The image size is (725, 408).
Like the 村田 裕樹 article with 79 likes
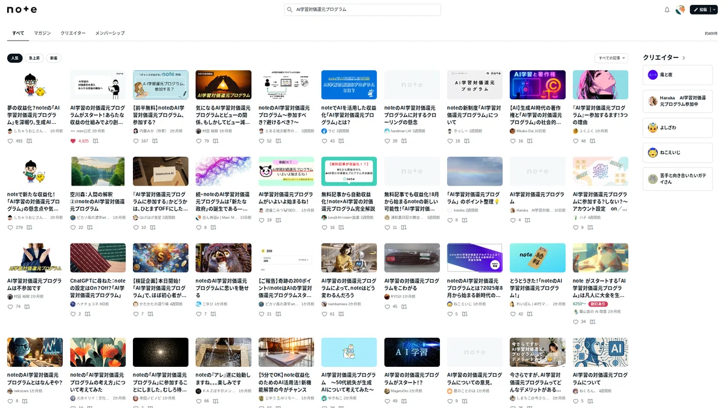point(199,141)
